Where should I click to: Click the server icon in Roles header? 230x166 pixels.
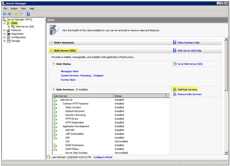(x=54, y=30)
